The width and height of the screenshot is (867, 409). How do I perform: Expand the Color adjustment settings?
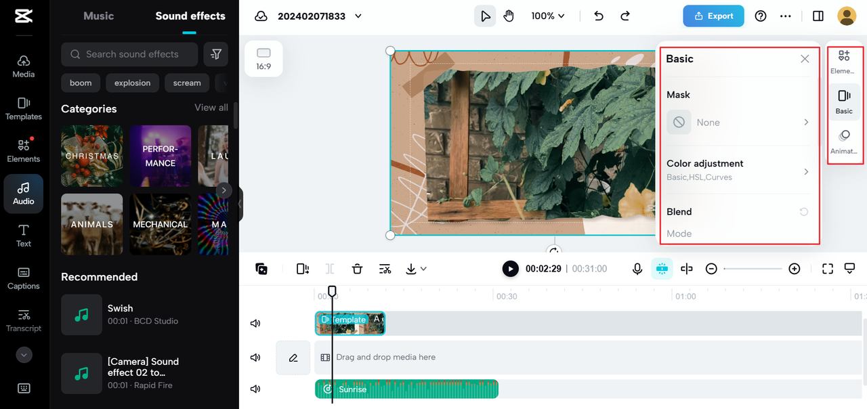[739, 170]
